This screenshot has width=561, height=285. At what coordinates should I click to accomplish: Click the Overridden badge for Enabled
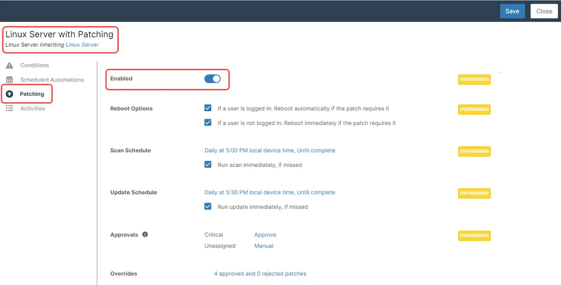click(475, 79)
